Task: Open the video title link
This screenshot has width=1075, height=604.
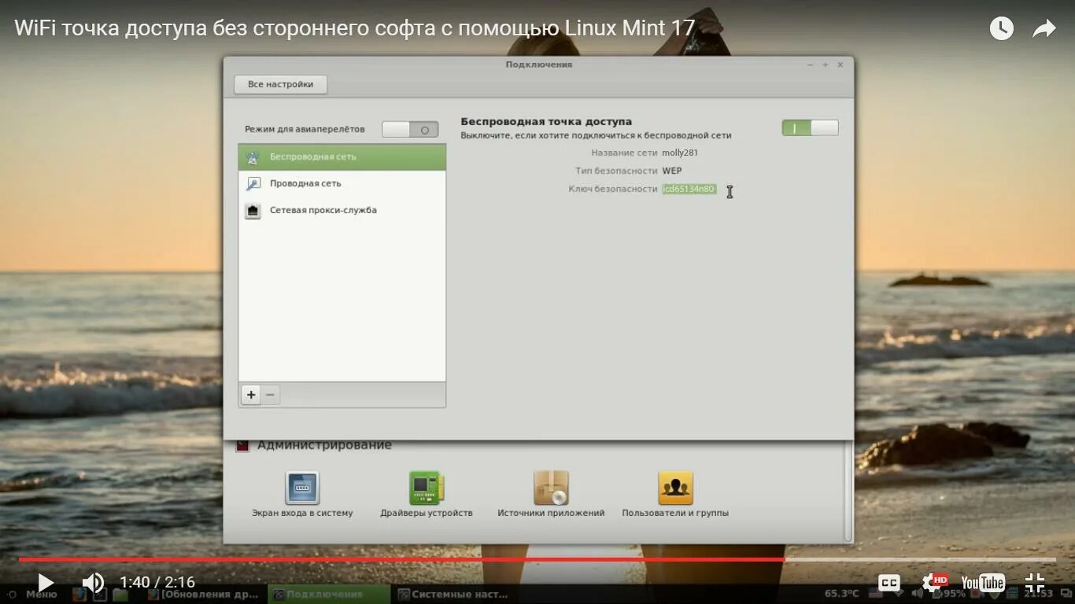Action: click(355, 29)
